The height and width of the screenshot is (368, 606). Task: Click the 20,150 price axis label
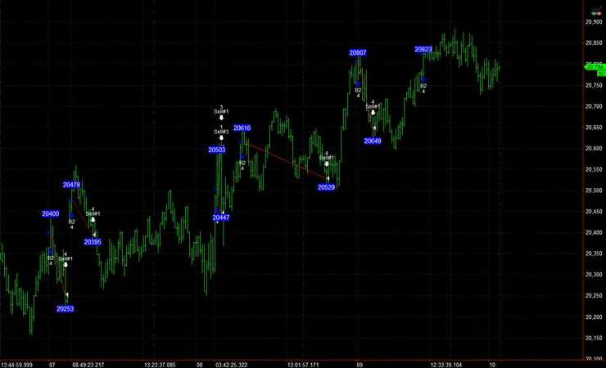coord(594,338)
